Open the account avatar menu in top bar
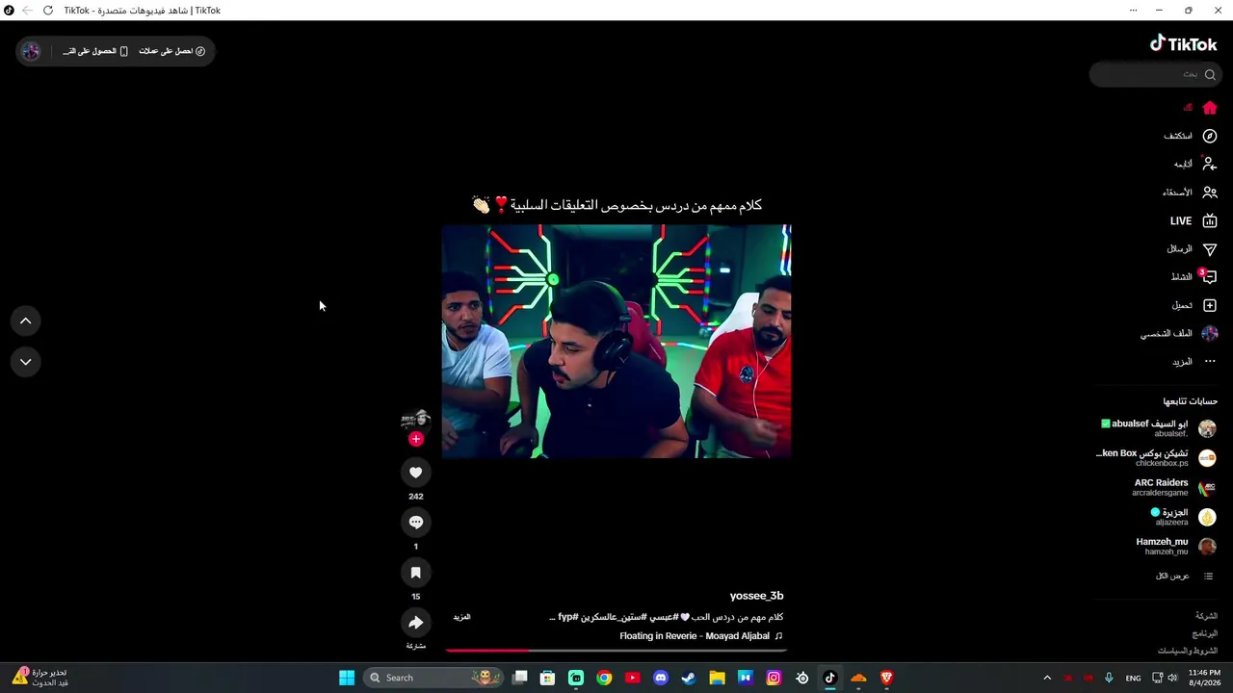The width and height of the screenshot is (1233, 693). point(31,51)
